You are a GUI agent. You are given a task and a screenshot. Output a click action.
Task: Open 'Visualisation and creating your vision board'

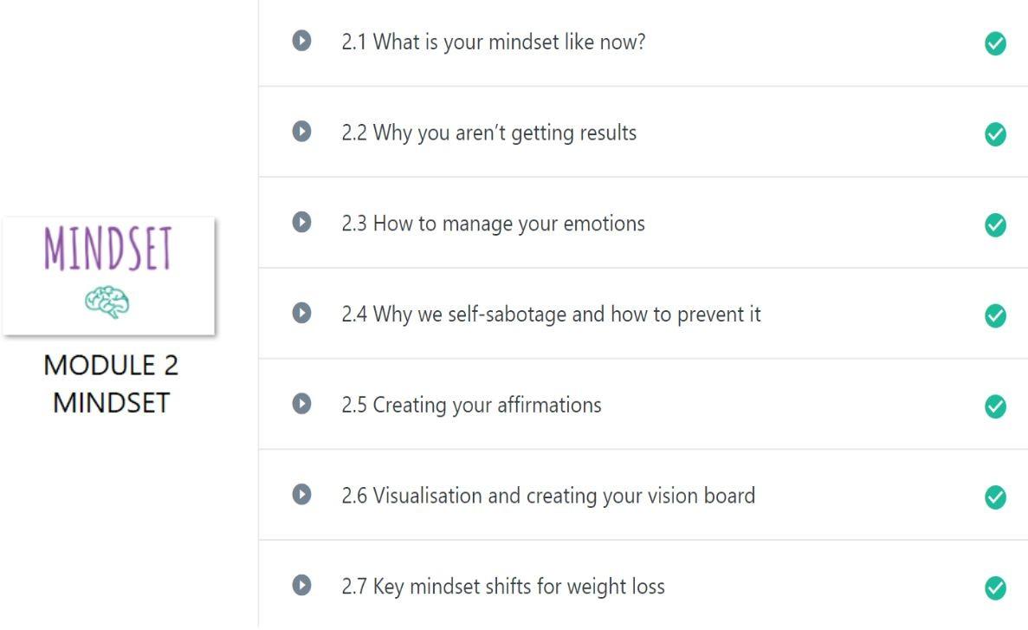coord(548,496)
